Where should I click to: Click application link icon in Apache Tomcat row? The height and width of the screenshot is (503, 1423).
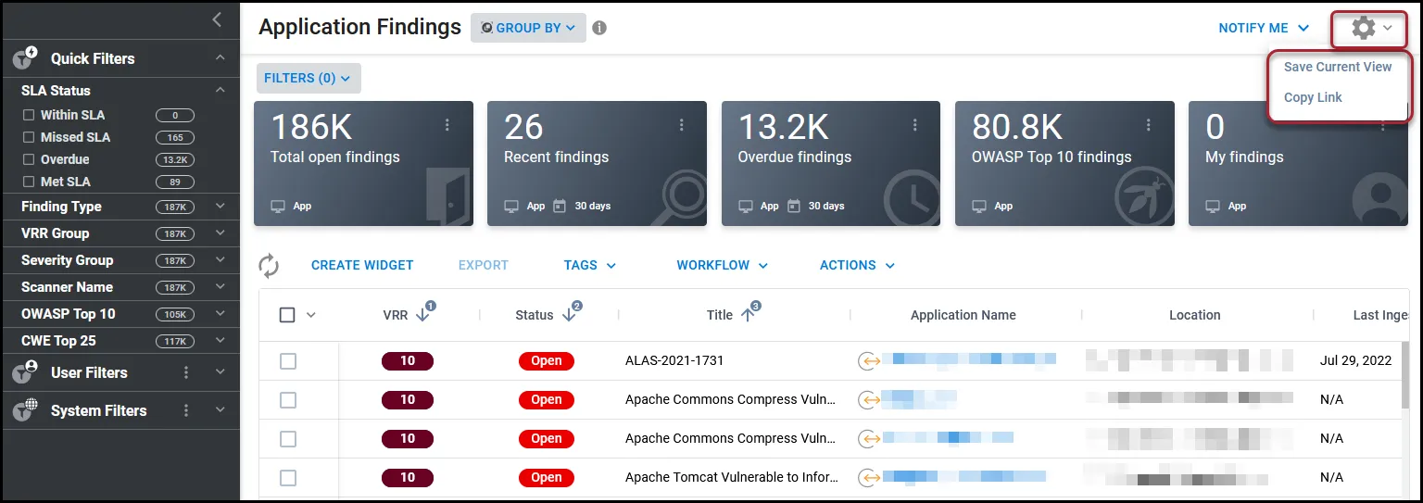click(868, 478)
